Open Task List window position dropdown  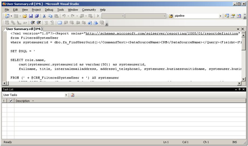236,90
